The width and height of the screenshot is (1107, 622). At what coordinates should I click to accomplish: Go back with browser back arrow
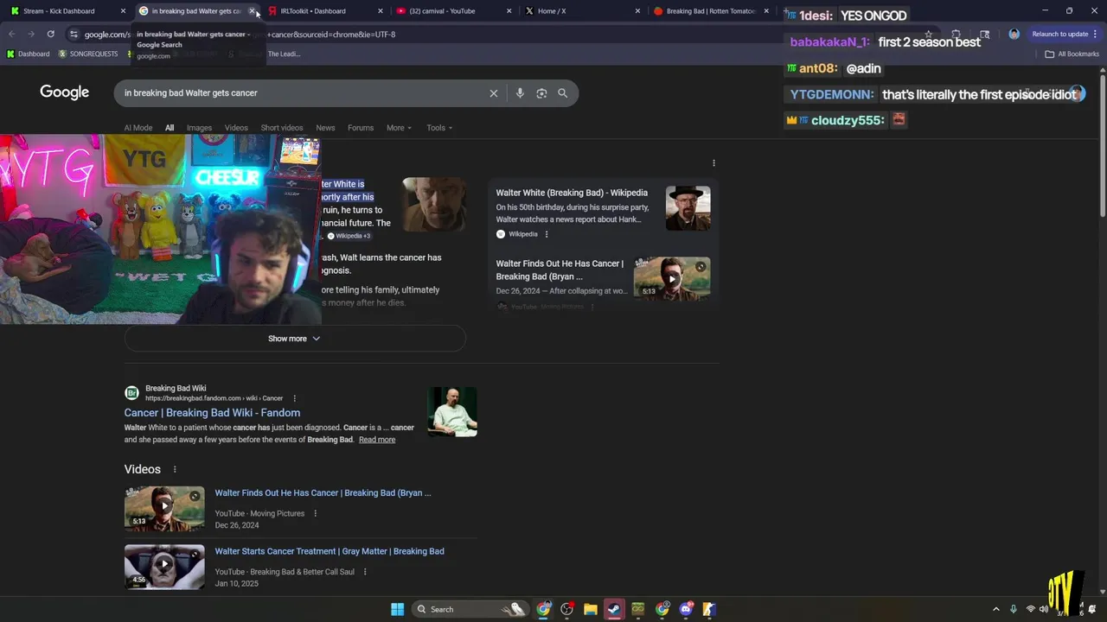(x=12, y=35)
